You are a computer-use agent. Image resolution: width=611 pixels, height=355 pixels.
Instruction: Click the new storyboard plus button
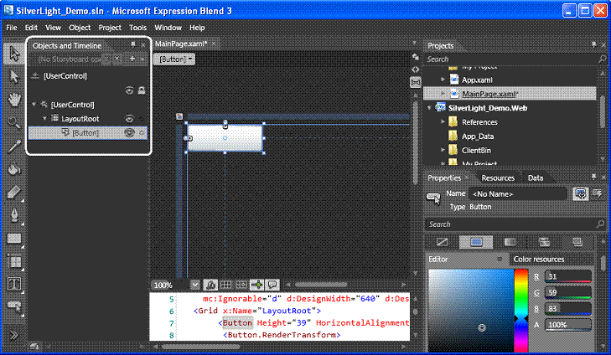click(132, 59)
